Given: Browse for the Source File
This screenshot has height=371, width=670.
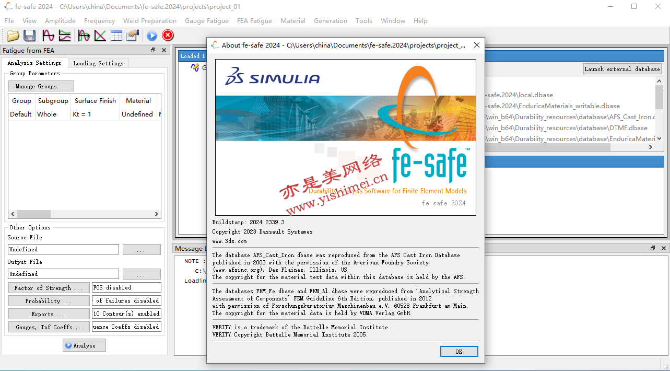Looking at the screenshot, I should pyautogui.click(x=142, y=250).
